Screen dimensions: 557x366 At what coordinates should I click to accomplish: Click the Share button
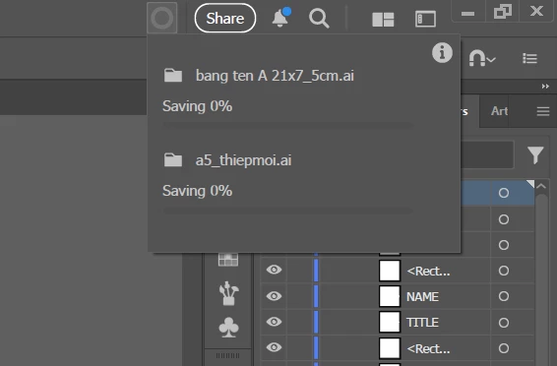pyautogui.click(x=225, y=18)
